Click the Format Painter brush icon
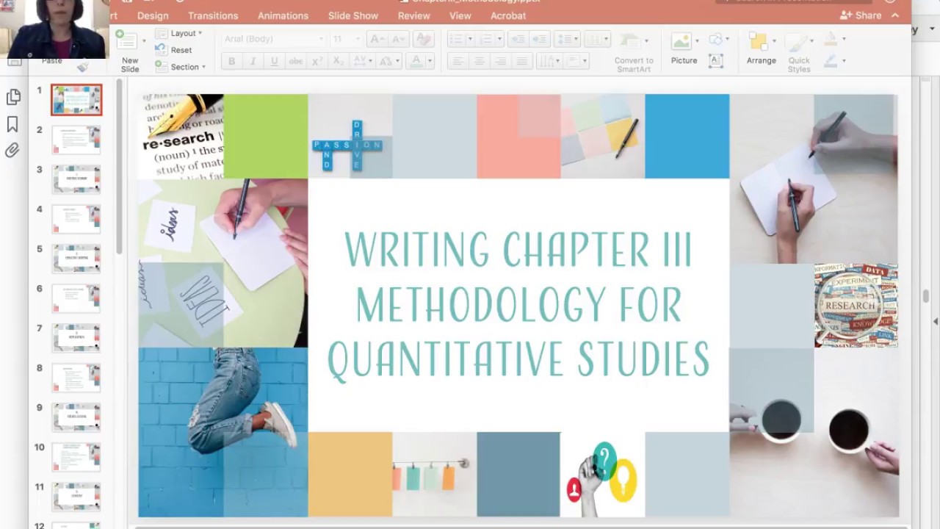 [83, 67]
